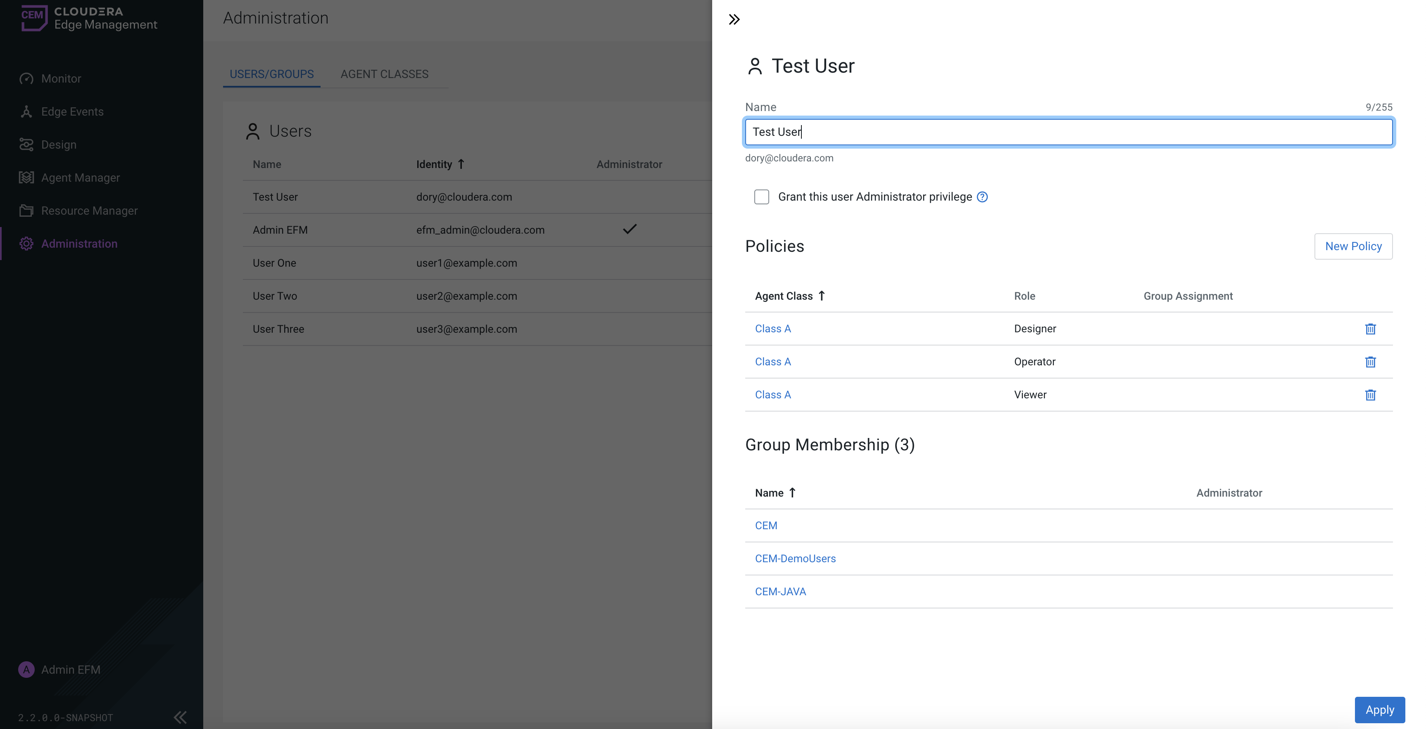Open the CEM-DemoUsers group link
Screen dimensions: 1426x729
point(795,559)
